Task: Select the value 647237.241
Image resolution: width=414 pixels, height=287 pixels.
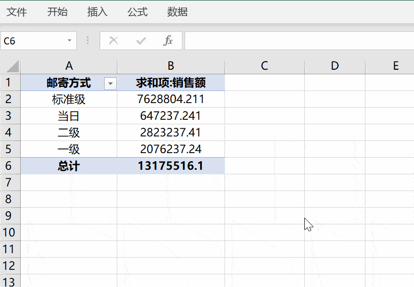Action: click(x=171, y=116)
